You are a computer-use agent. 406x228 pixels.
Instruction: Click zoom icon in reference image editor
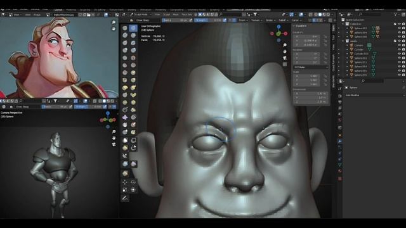[114, 23]
